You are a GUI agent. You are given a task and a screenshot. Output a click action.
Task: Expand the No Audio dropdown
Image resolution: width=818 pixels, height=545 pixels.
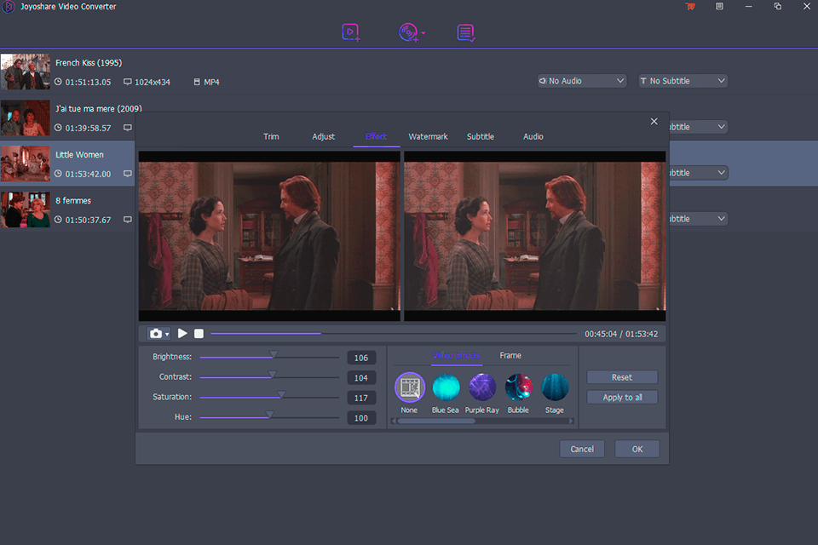pos(582,81)
